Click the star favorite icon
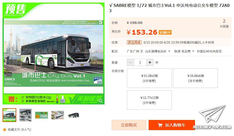Viewport: 234px width, 136px height. pos(5,130)
